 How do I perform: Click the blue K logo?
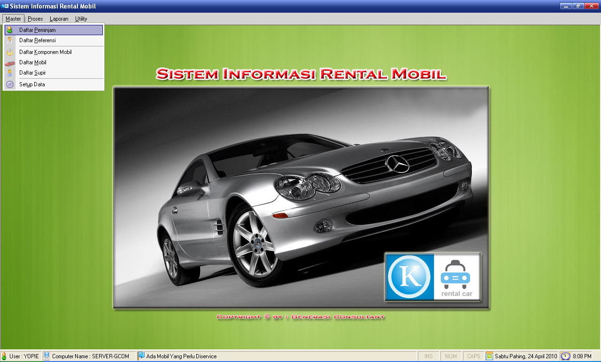pyautogui.click(x=410, y=277)
